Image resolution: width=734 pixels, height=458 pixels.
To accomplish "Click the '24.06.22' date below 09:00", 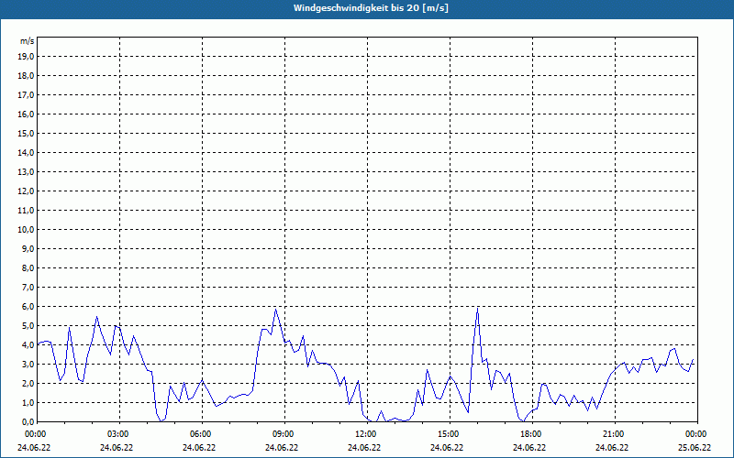I will coord(283,448).
